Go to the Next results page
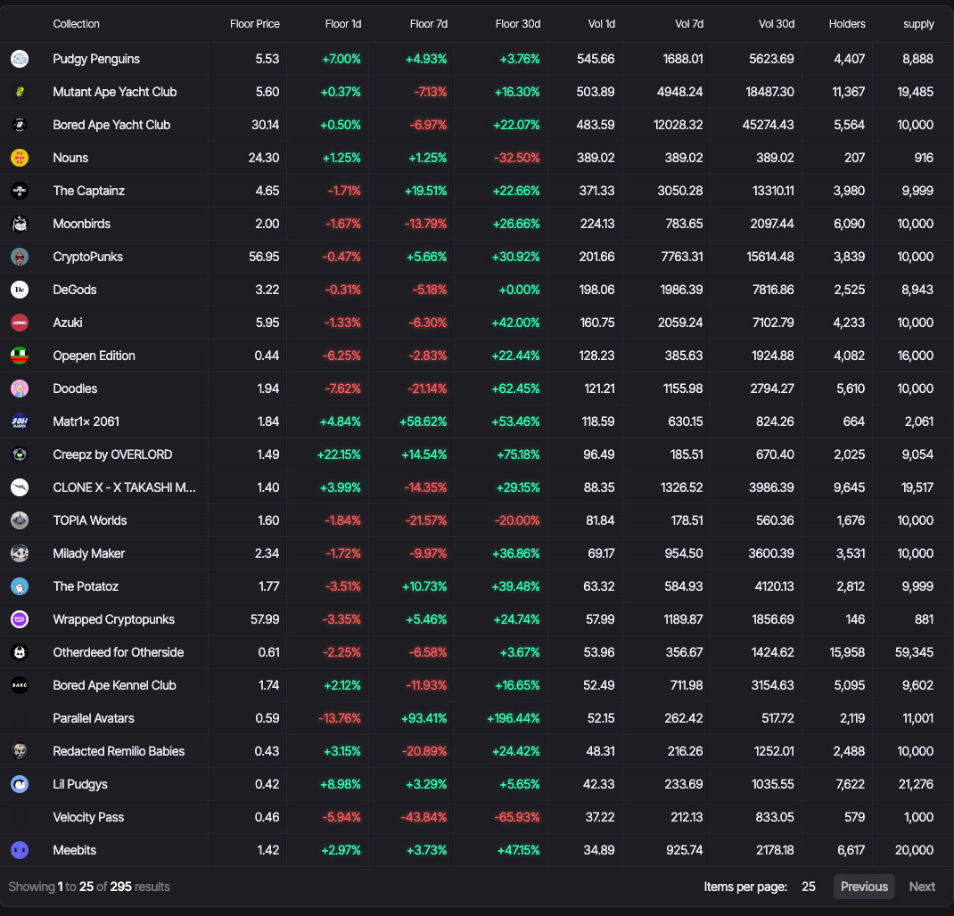 click(x=922, y=887)
